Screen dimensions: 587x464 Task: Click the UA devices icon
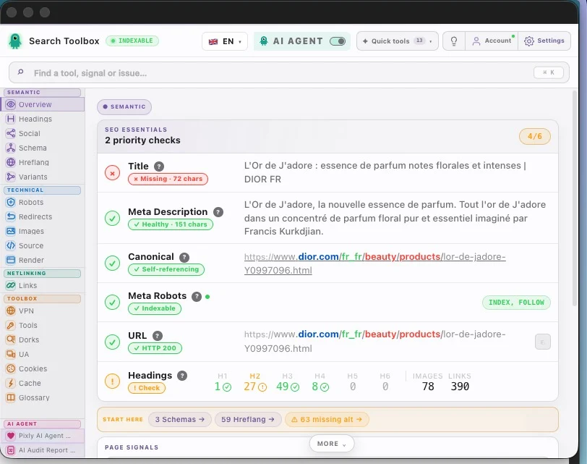[11, 354]
